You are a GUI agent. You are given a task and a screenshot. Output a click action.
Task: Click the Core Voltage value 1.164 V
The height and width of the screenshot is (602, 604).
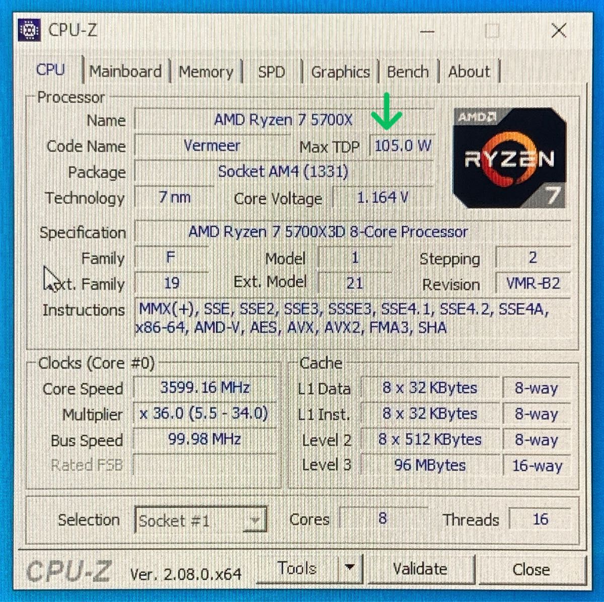(382, 197)
